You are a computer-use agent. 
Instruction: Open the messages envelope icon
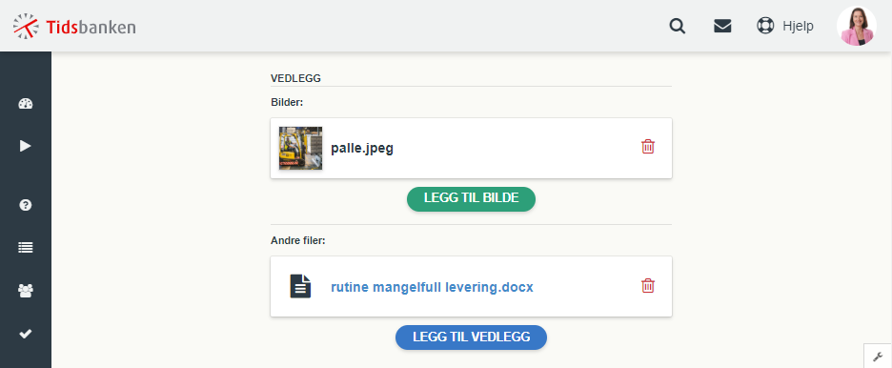point(722,26)
